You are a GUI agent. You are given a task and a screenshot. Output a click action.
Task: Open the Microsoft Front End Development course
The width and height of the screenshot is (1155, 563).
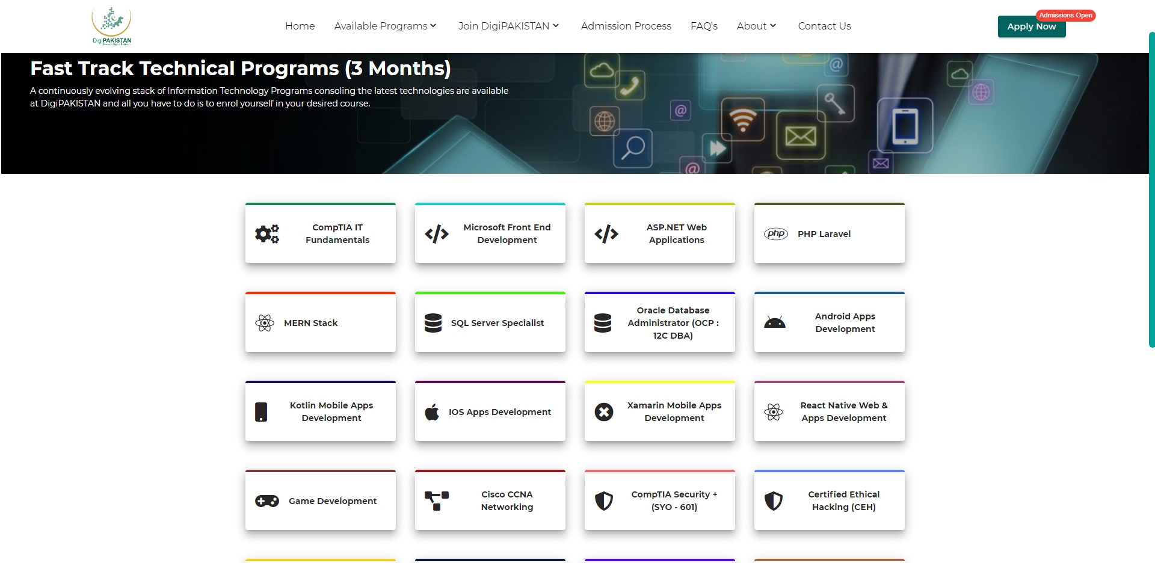pos(490,233)
